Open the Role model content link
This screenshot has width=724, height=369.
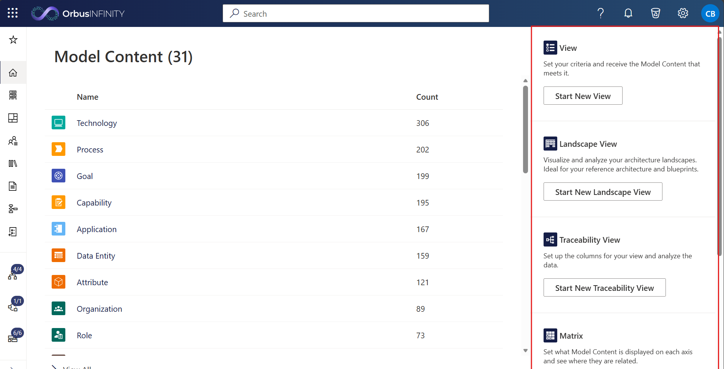[x=84, y=336]
